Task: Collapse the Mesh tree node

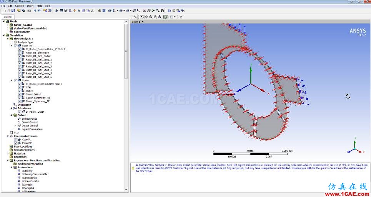Action: pos(4,21)
